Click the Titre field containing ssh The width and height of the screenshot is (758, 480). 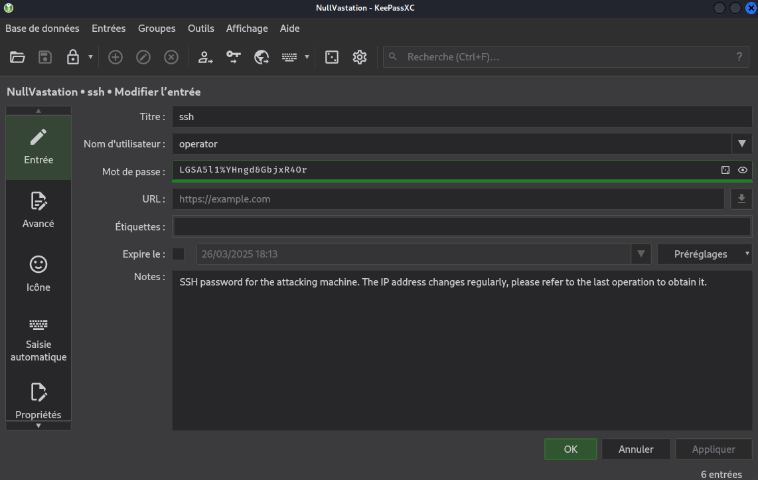[462, 116]
